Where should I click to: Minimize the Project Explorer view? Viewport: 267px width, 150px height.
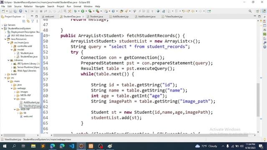coord(32,16)
